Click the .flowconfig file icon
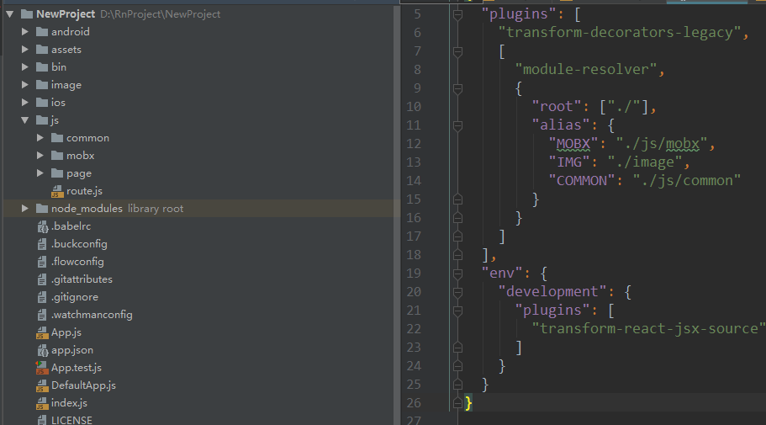This screenshot has width=766, height=425. click(42, 262)
